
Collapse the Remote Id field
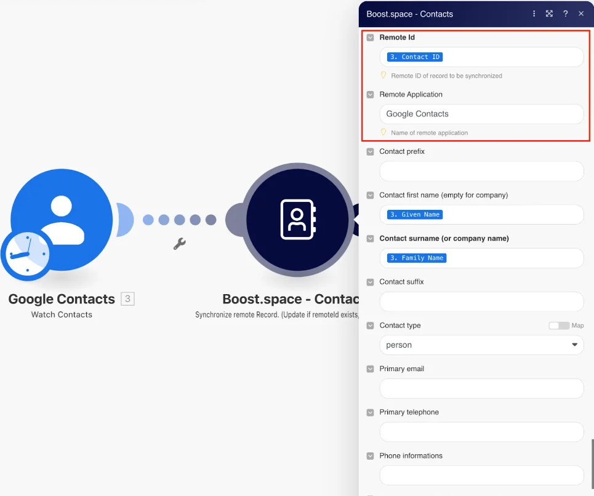(x=370, y=38)
